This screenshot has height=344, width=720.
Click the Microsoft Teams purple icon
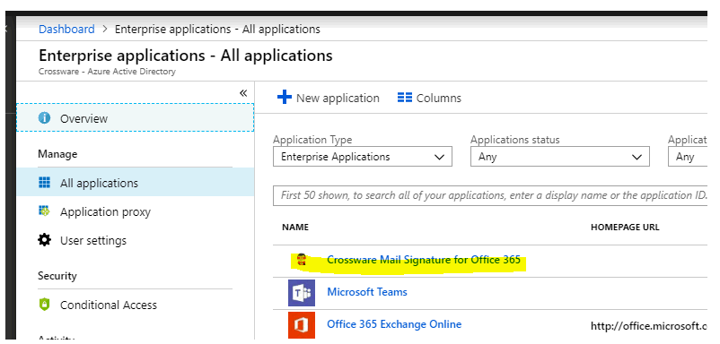coord(302,293)
